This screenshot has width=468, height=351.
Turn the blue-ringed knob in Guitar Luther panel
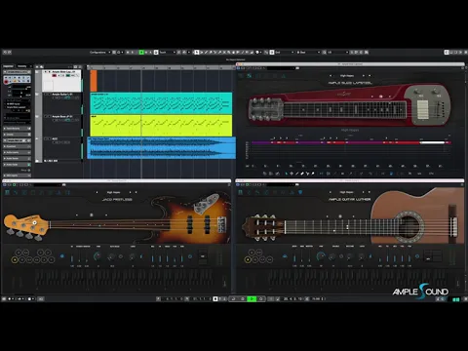pos(321,256)
